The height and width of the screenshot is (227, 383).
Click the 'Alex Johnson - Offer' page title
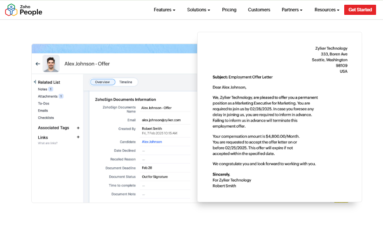[x=87, y=64]
